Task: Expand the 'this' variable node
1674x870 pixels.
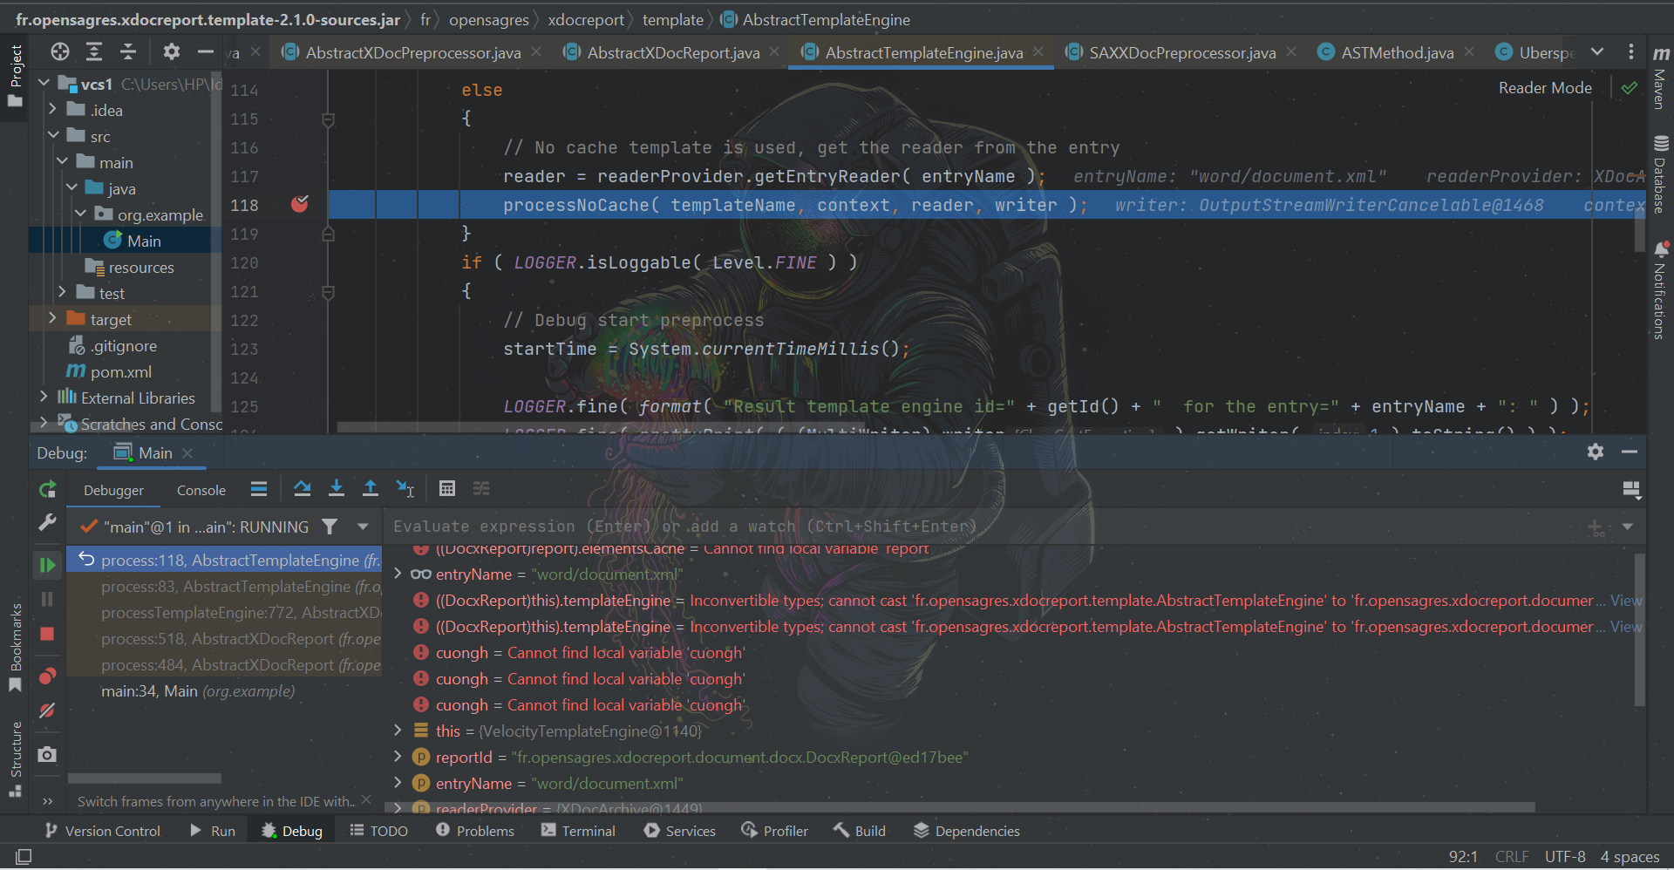Action: click(398, 731)
